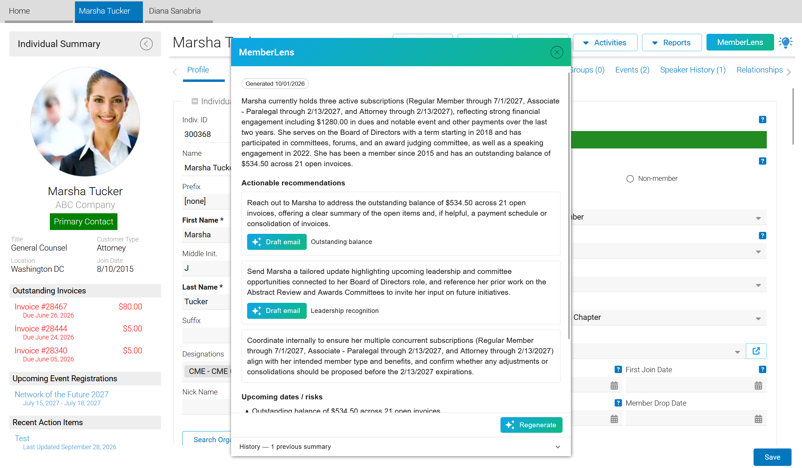The width and height of the screenshot is (802, 468).
Task: Switch to the Diana Sanabria tab
Action: tap(179, 11)
